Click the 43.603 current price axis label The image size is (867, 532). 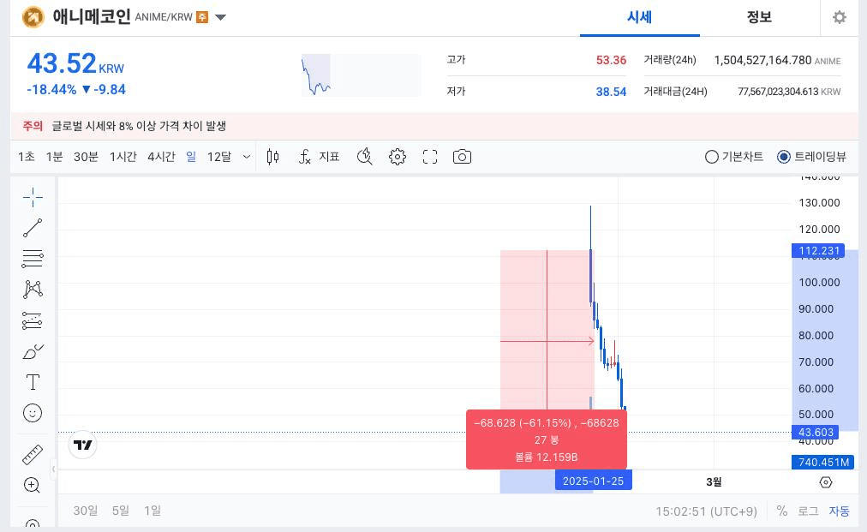(x=816, y=432)
